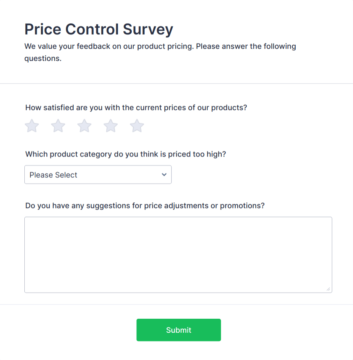Select the second star rating
Viewport: 353px width, 360px height.
pyautogui.click(x=58, y=125)
